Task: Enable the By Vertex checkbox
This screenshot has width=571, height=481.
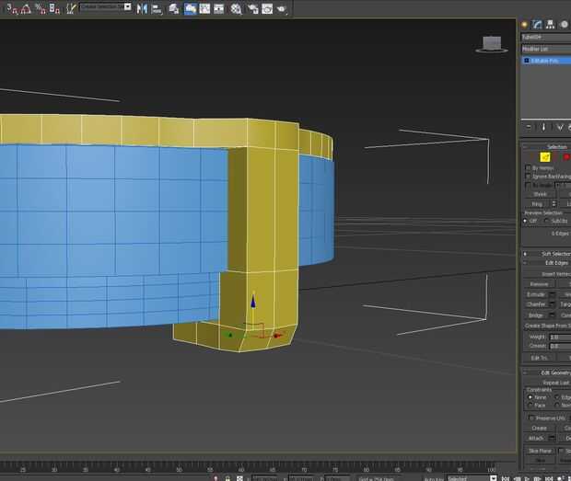Action: click(x=527, y=168)
